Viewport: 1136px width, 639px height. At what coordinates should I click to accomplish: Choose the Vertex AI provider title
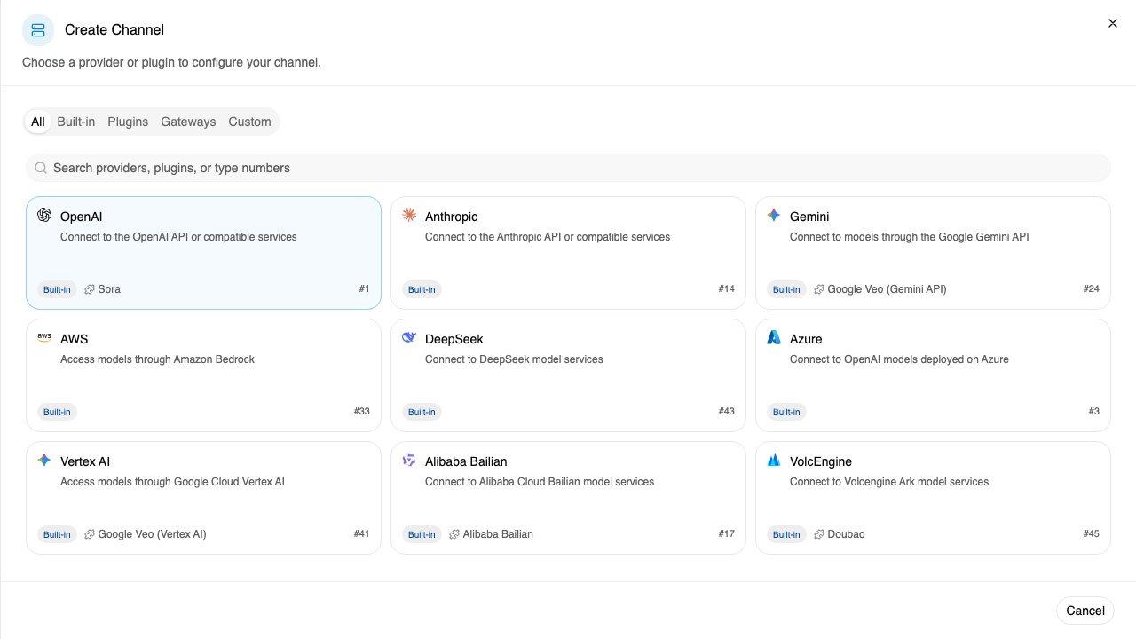(x=85, y=461)
